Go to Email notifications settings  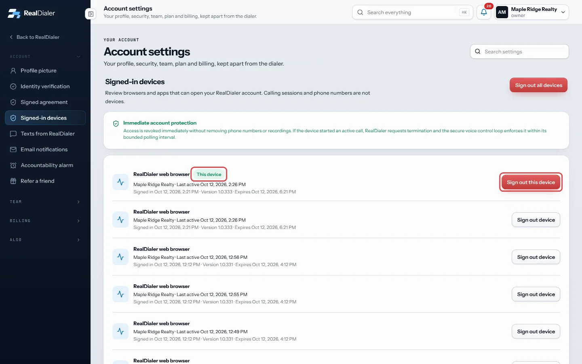[x=45, y=149]
